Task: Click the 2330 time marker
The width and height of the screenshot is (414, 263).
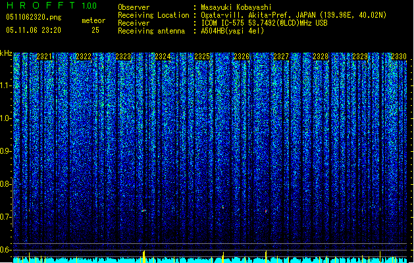Action: (x=399, y=57)
